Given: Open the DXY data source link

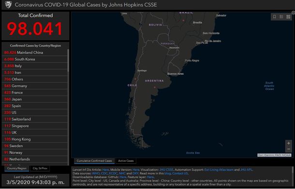Looking at the screenshot, I should coord(135,174).
